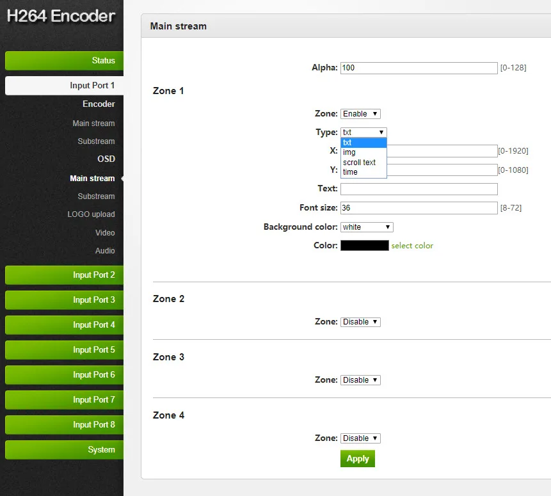551x496 pixels.
Task: Open the LOGO upload page
Action: pyautogui.click(x=91, y=214)
